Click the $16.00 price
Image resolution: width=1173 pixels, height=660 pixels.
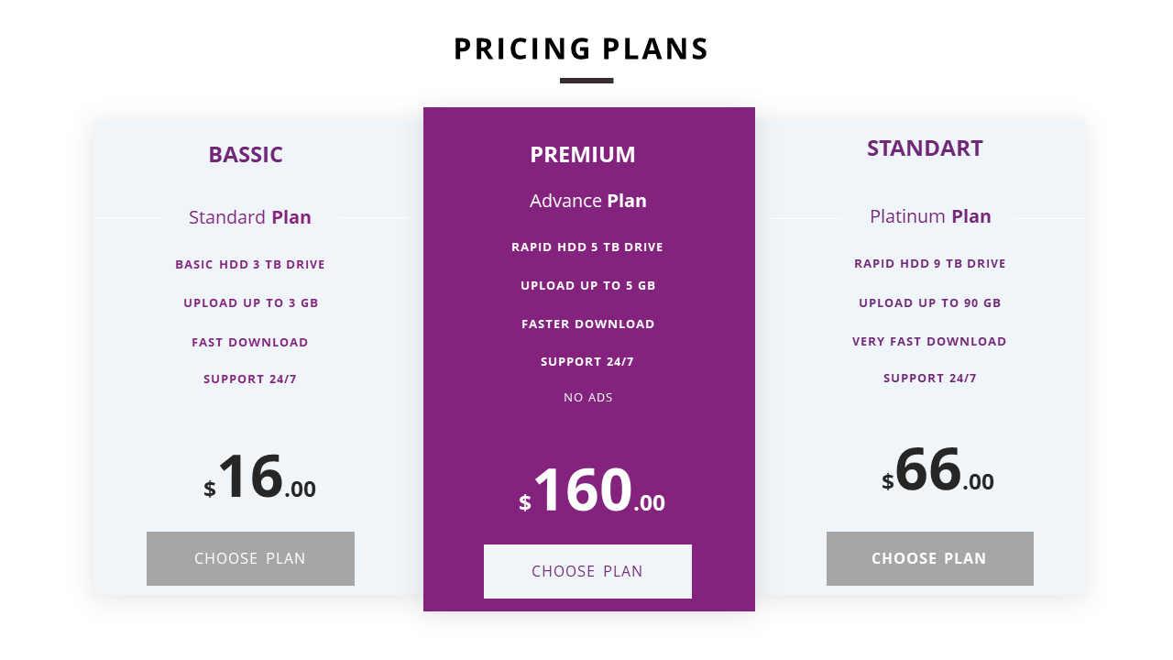tap(259, 478)
